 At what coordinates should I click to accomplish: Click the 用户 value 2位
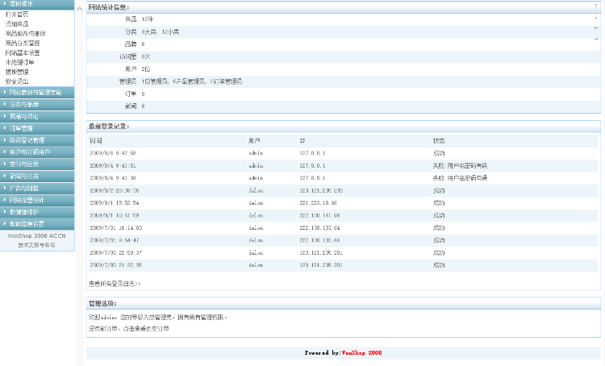(146, 69)
